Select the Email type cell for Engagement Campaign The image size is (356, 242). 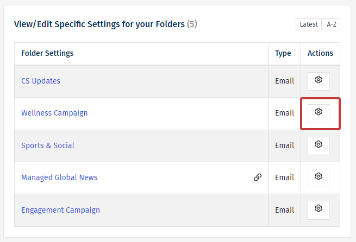(x=284, y=211)
